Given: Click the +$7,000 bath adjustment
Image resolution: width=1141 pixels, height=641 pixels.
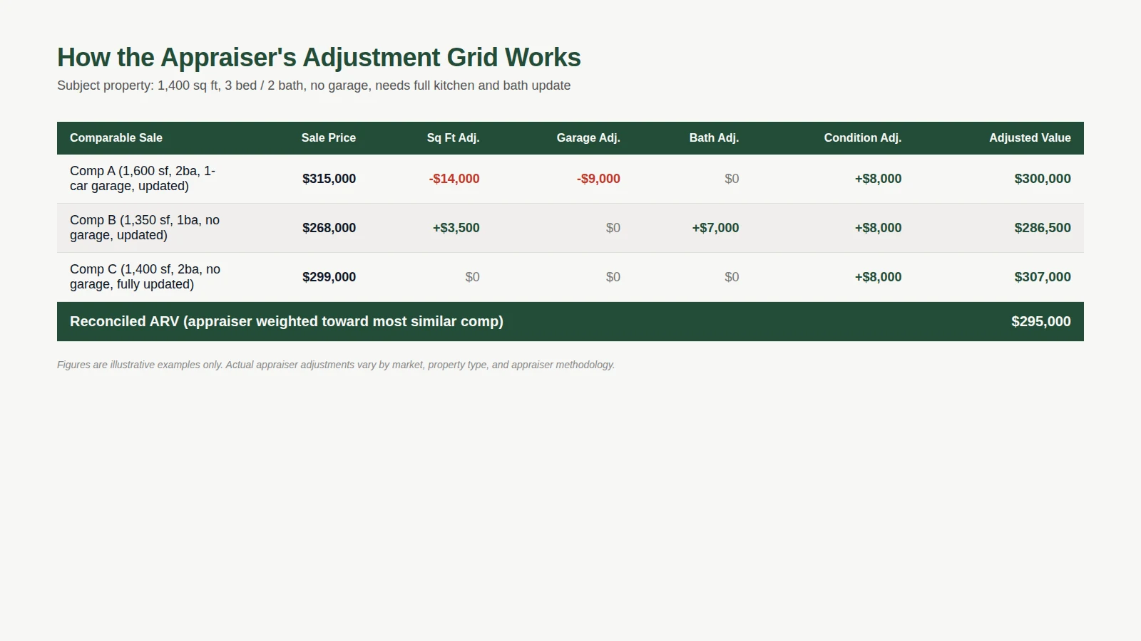Looking at the screenshot, I should [x=715, y=228].
